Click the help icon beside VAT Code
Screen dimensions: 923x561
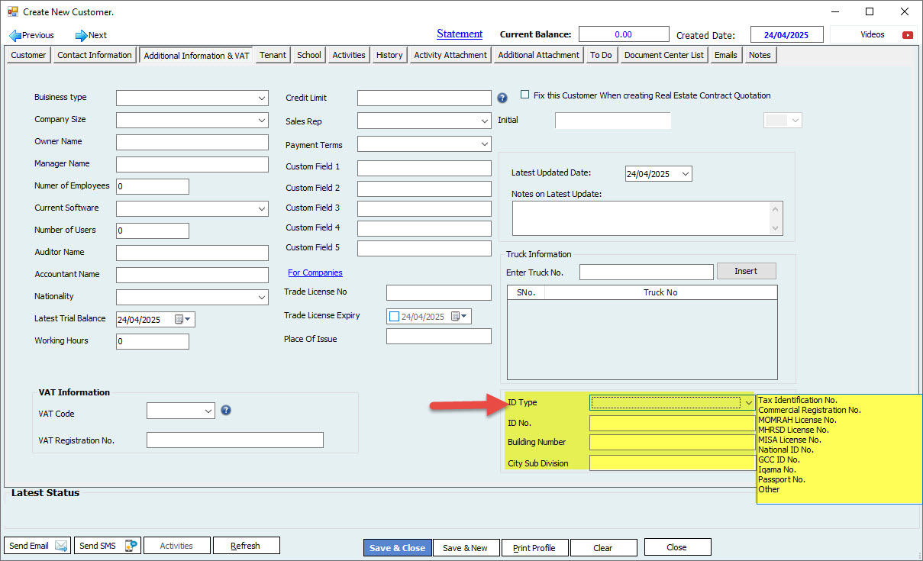pyautogui.click(x=226, y=411)
